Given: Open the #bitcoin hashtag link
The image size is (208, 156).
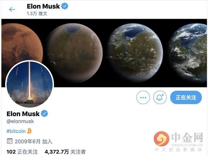Looking at the screenshot, I should click(16, 131).
